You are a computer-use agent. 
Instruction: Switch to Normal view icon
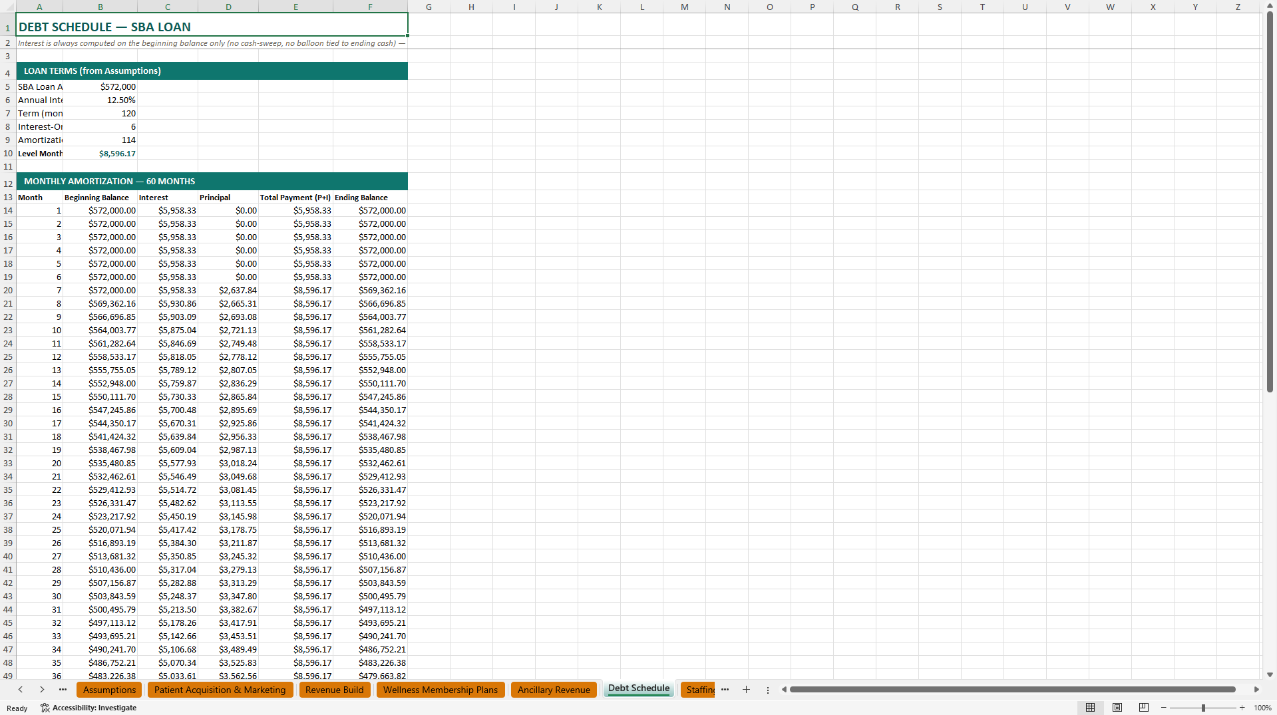point(1090,708)
